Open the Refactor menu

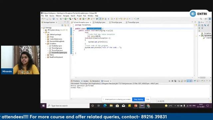59,16
